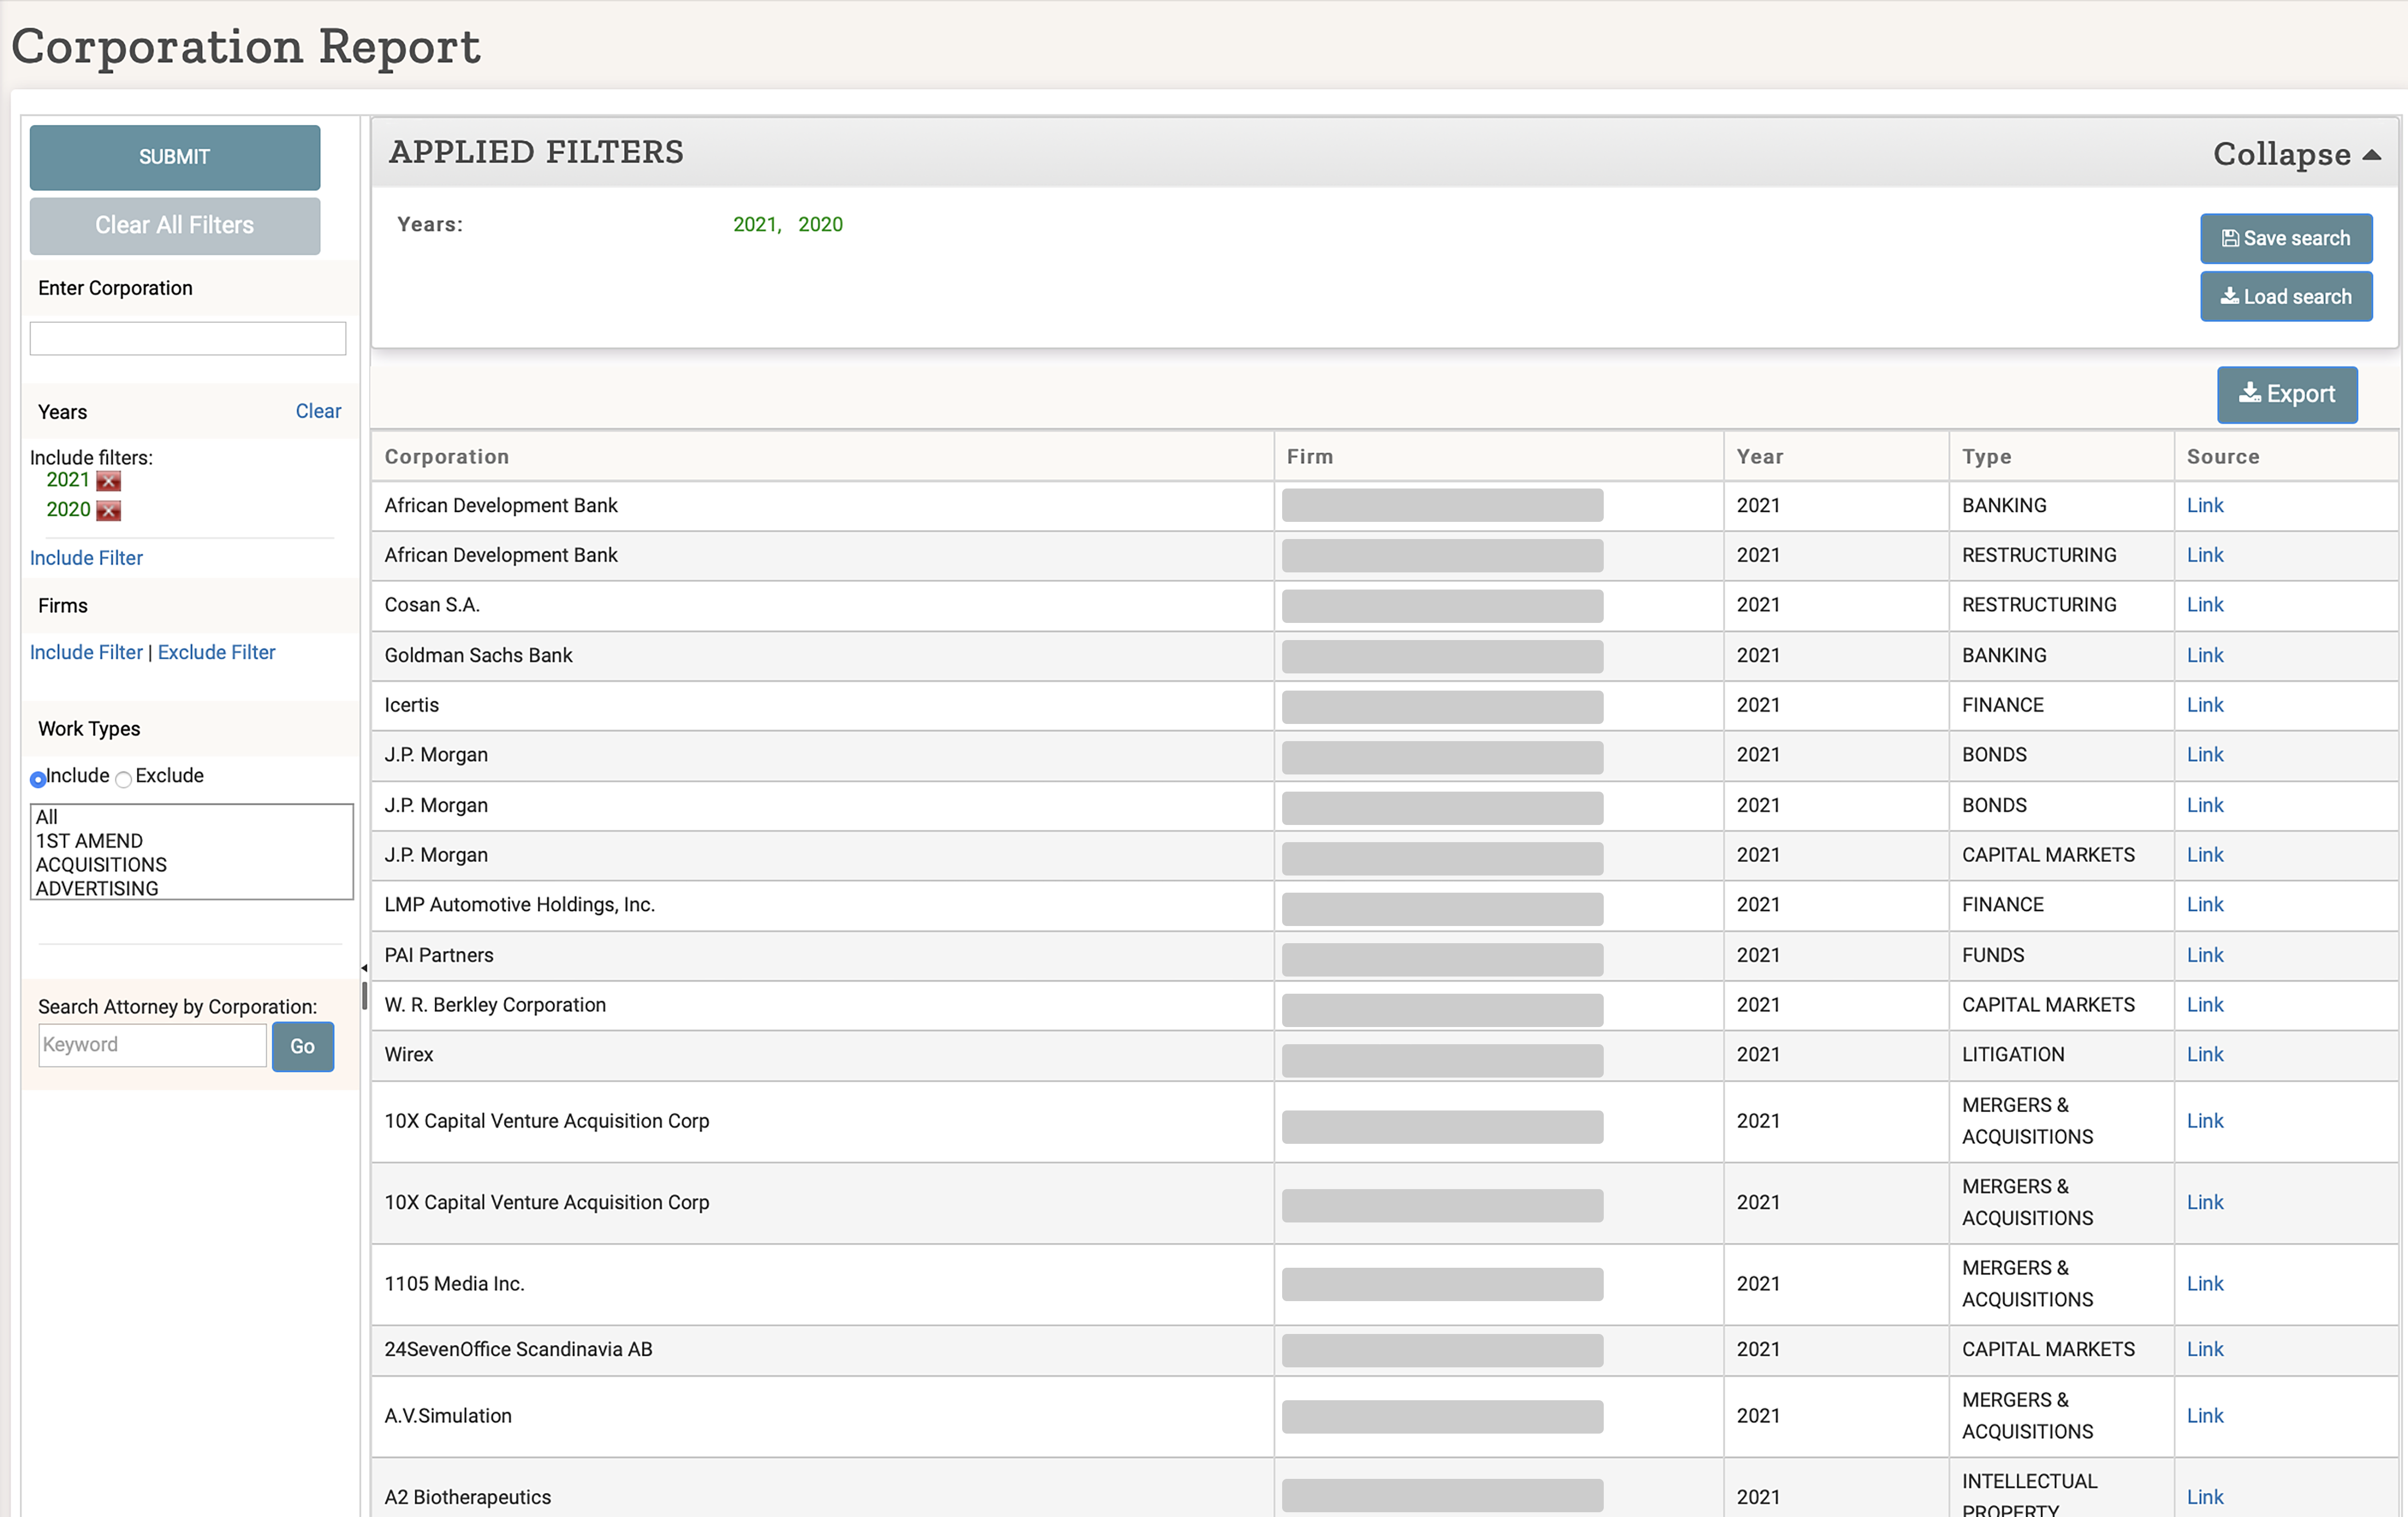
Task: Click 2020 in Applied Filters years
Action: [820, 224]
